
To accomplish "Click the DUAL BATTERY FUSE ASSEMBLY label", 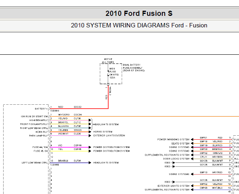I will click(134, 68).
